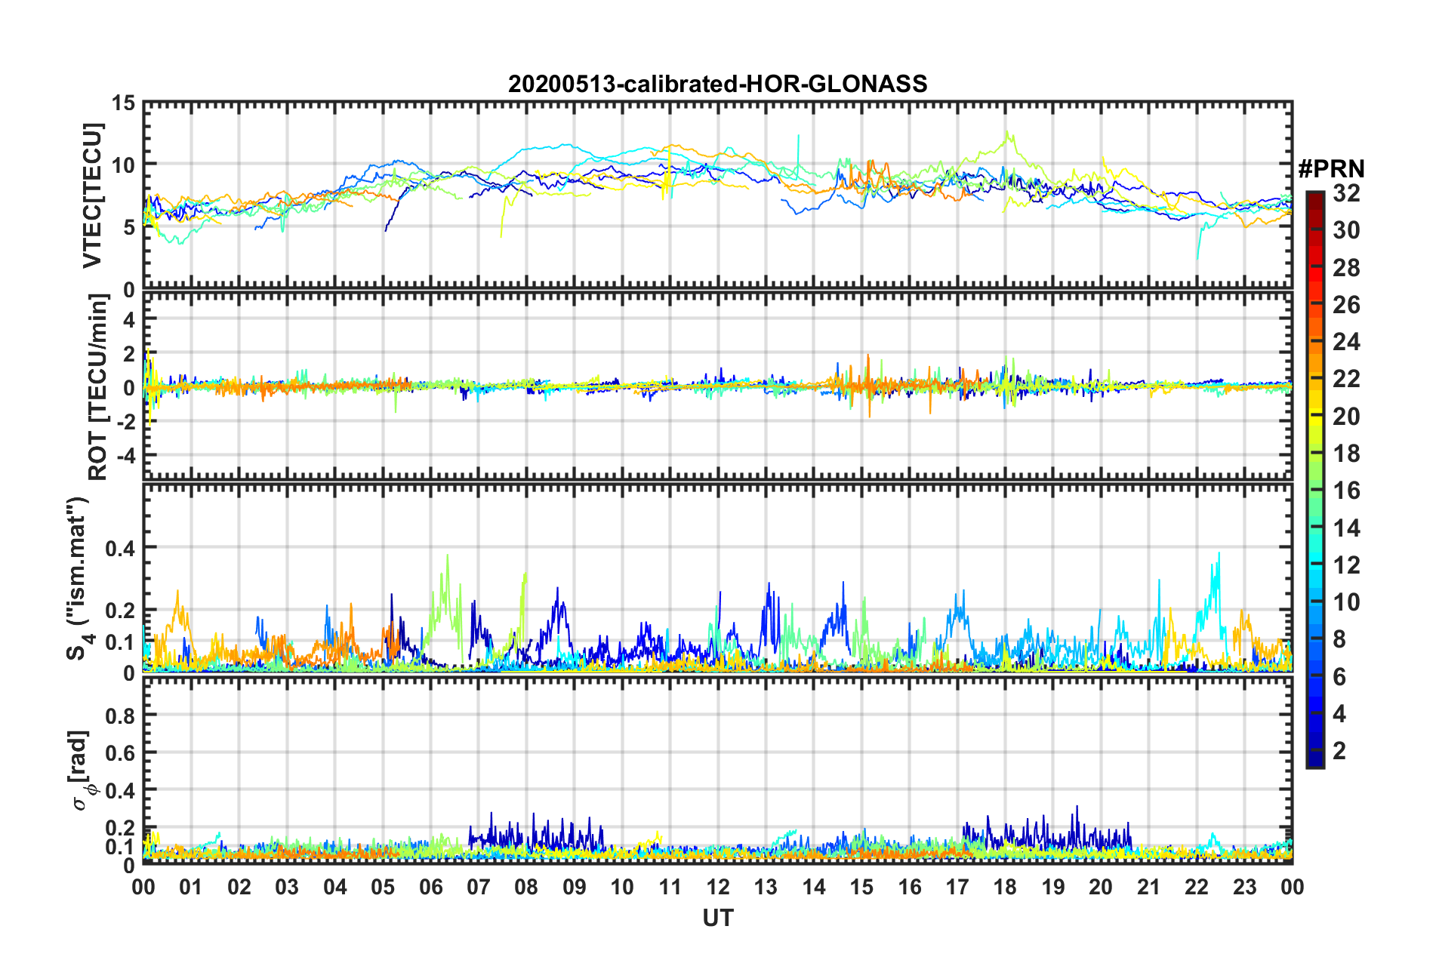
Task: Click x-axis tick label 01
Action: [x=191, y=887]
